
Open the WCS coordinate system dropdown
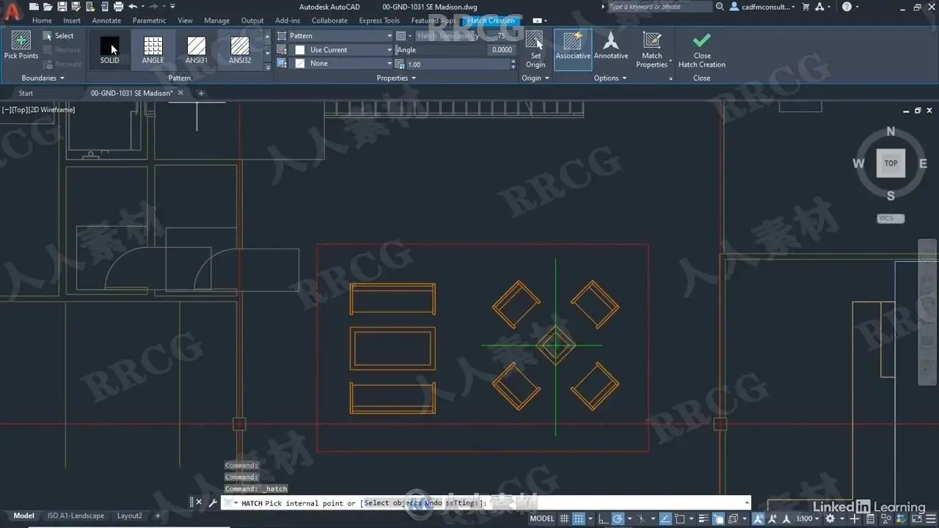891,219
